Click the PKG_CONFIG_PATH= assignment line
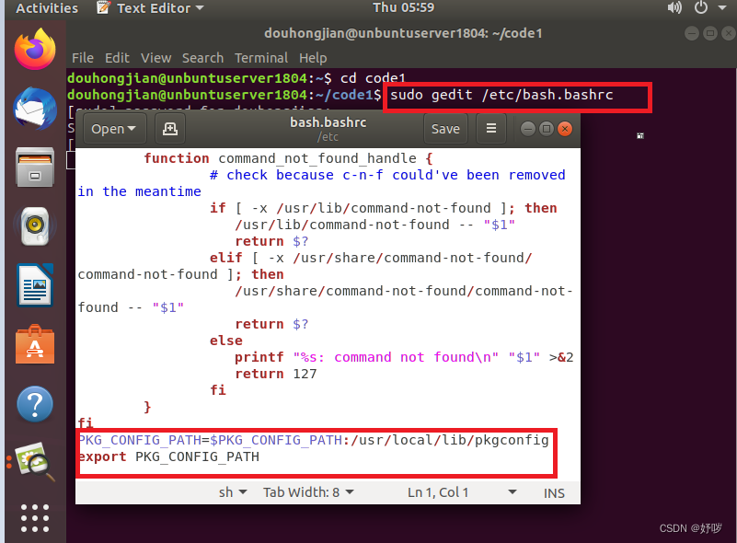This screenshot has width=737, height=543. tap(313, 440)
